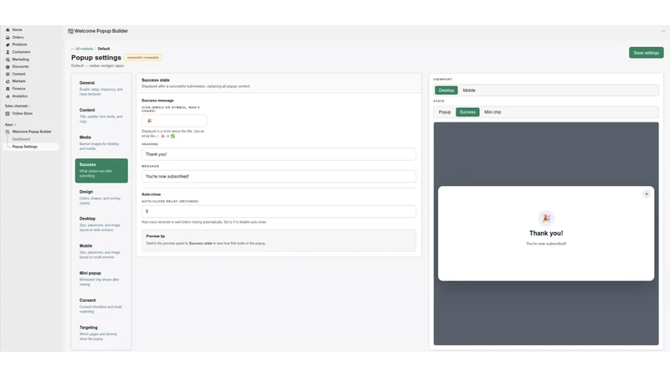Open the Design settings section
The height and width of the screenshot is (377, 670).
tap(101, 198)
